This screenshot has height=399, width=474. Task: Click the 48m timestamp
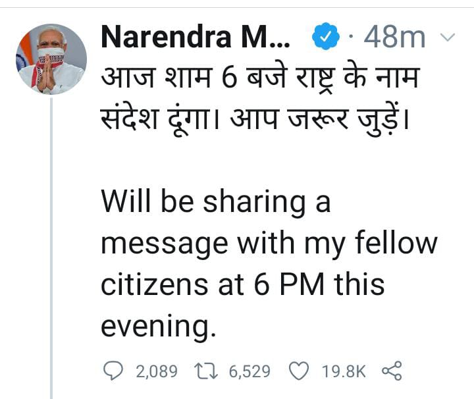pos(394,38)
